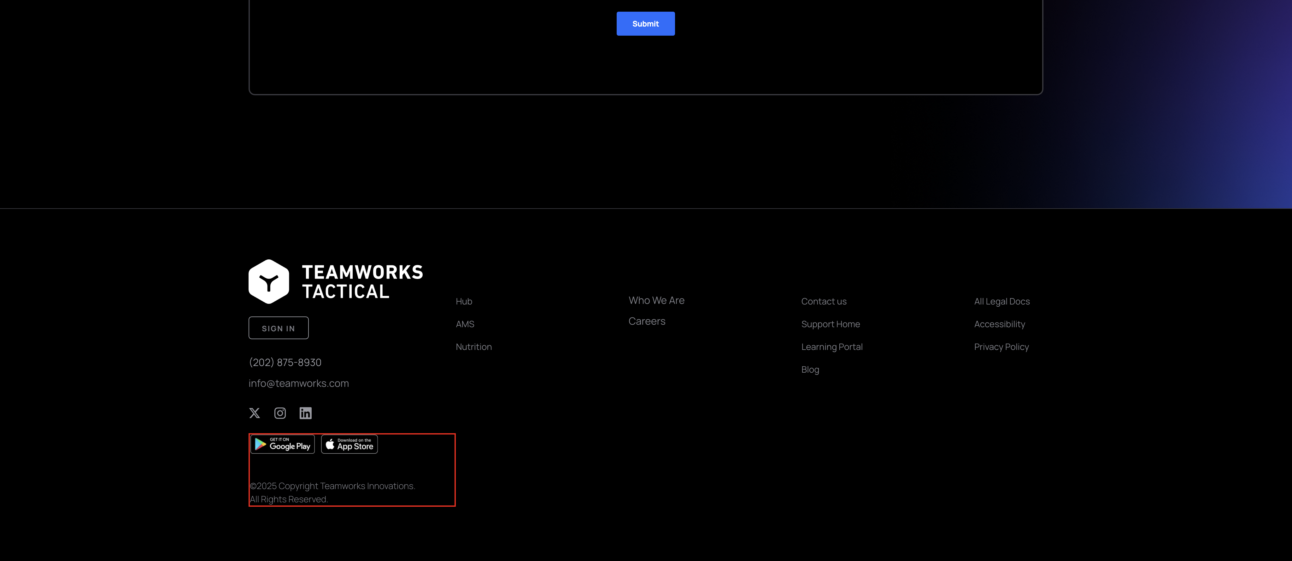Screen dimensions: 1292x561
Task: Click the info@teamworks.com email address
Action: [298, 383]
